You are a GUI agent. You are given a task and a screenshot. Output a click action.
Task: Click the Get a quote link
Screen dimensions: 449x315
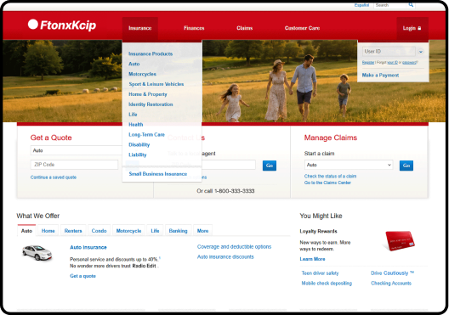click(82, 276)
